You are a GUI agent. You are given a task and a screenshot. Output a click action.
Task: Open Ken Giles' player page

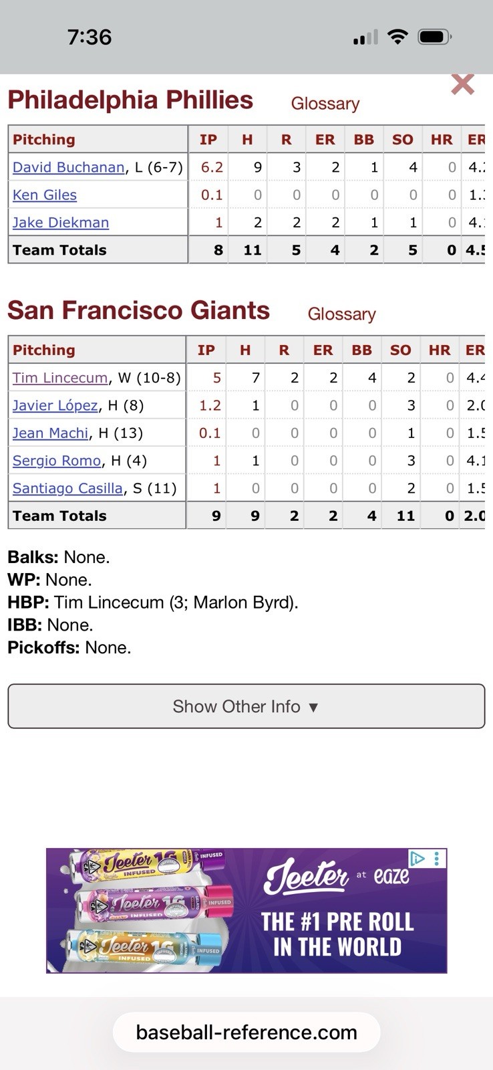45,195
